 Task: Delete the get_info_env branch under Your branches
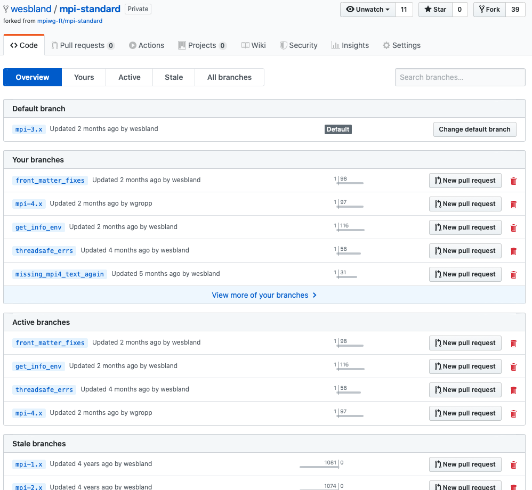[x=513, y=228]
